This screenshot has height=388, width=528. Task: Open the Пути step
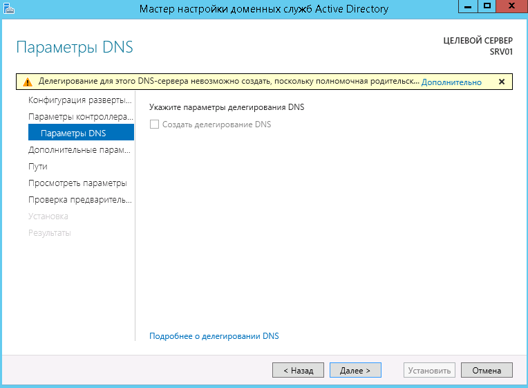pyautogui.click(x=38, y=167)
